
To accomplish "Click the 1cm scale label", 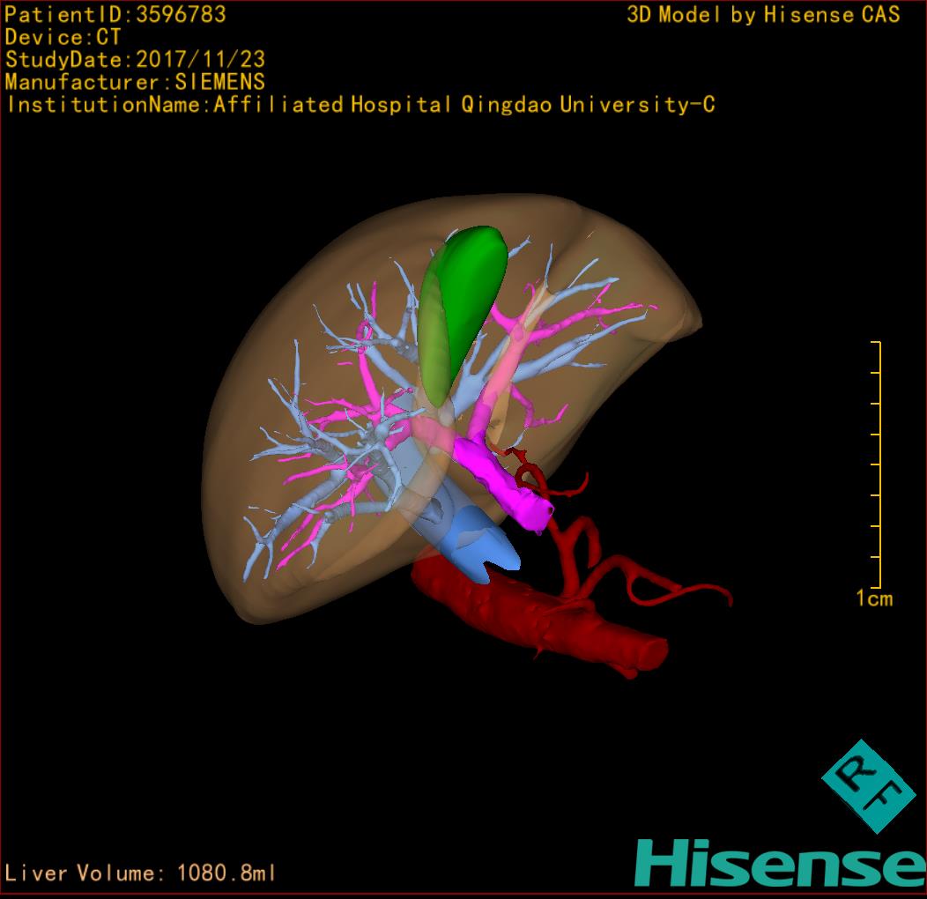I will tap(873, 599).
